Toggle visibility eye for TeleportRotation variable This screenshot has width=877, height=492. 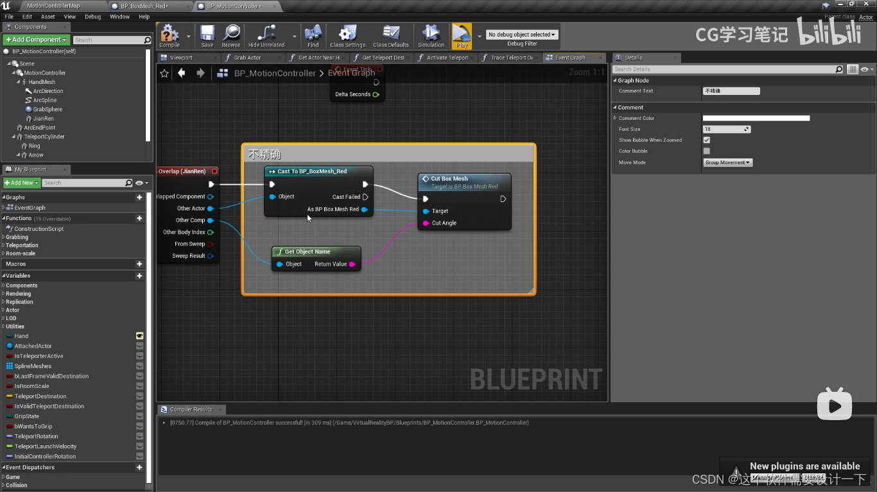tap(139, 436)
